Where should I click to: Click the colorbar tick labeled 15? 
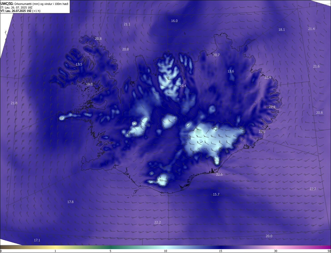(221, 251)
